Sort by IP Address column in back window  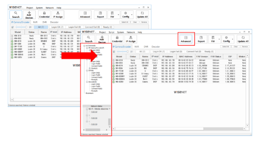pos(66,32)
